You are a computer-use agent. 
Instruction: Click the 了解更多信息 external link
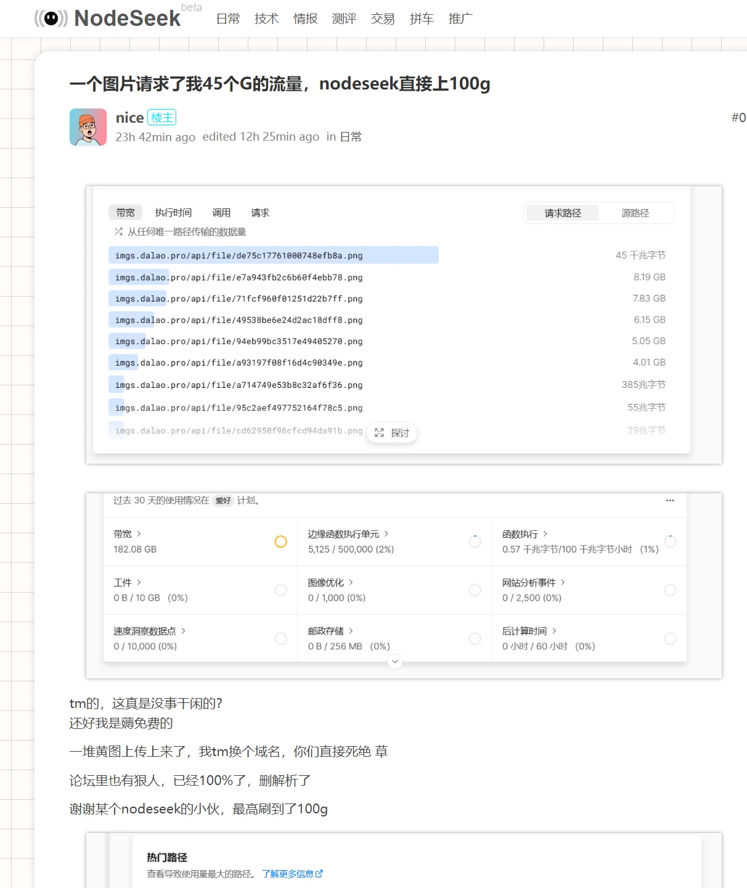pos(292,874)
